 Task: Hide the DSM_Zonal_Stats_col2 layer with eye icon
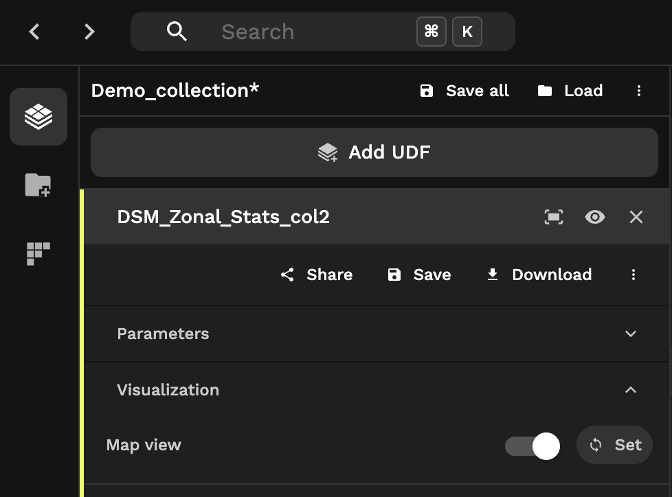pos(595,217)
